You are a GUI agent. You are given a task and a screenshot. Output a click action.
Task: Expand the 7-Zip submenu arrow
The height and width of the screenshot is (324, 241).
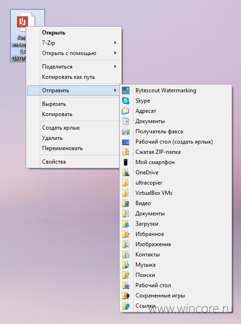(x=115, y=43)
